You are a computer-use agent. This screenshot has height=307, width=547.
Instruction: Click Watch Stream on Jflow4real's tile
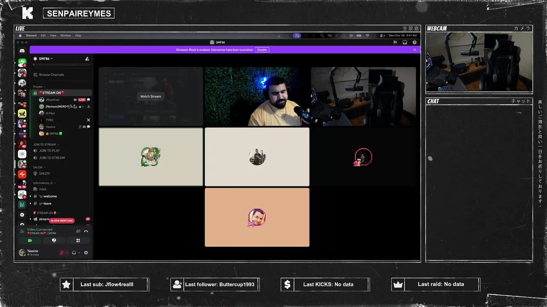(151, 96)
